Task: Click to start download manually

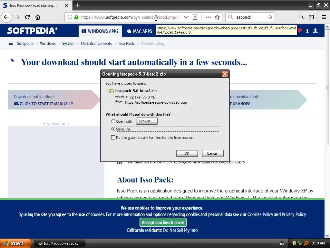Action: (44, 104)
